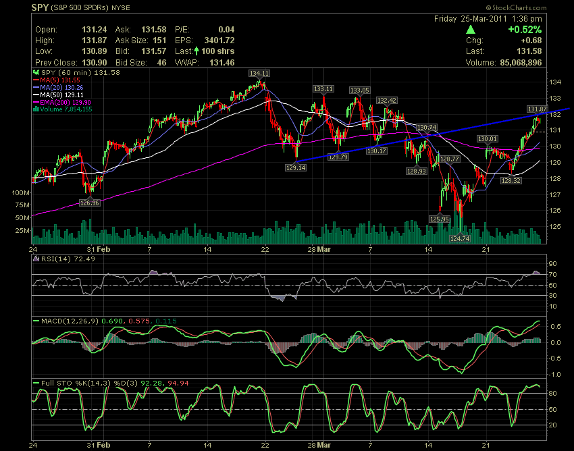Click the stochastic %D value 94.94
574x451 pixels.
tap(178, 383)
